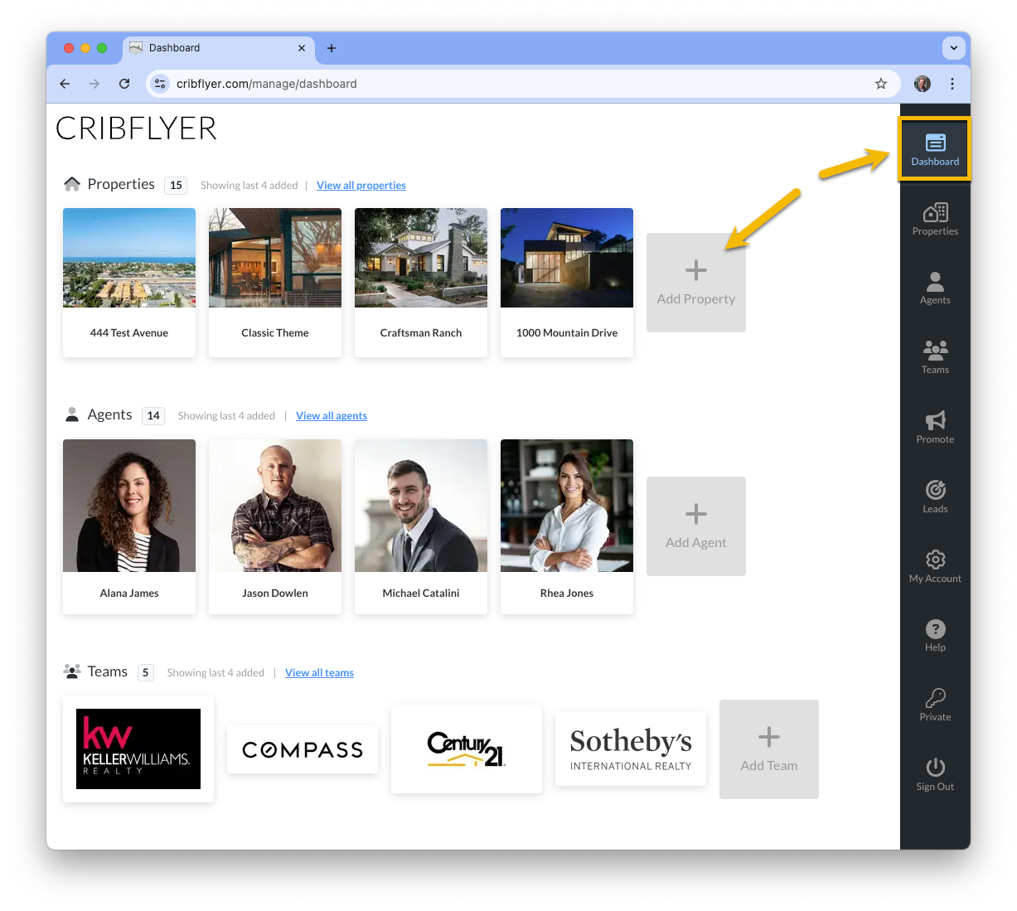Click the Agents section heading
The height and width of the screenshot is (911, 1017).
click(109, 414)
